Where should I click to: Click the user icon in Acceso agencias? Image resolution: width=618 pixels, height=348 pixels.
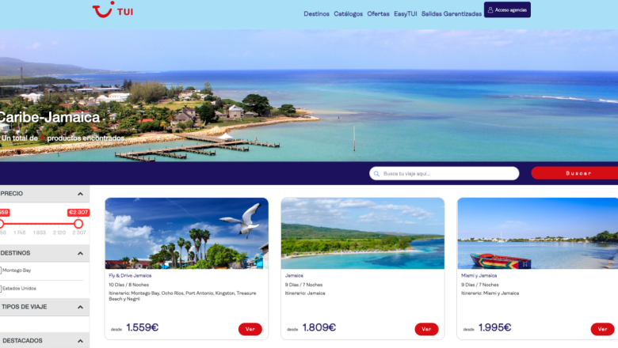click(x=490, y=9)
